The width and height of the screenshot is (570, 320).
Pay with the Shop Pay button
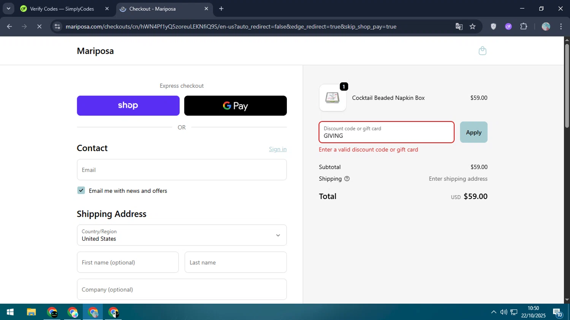point(128,106)
